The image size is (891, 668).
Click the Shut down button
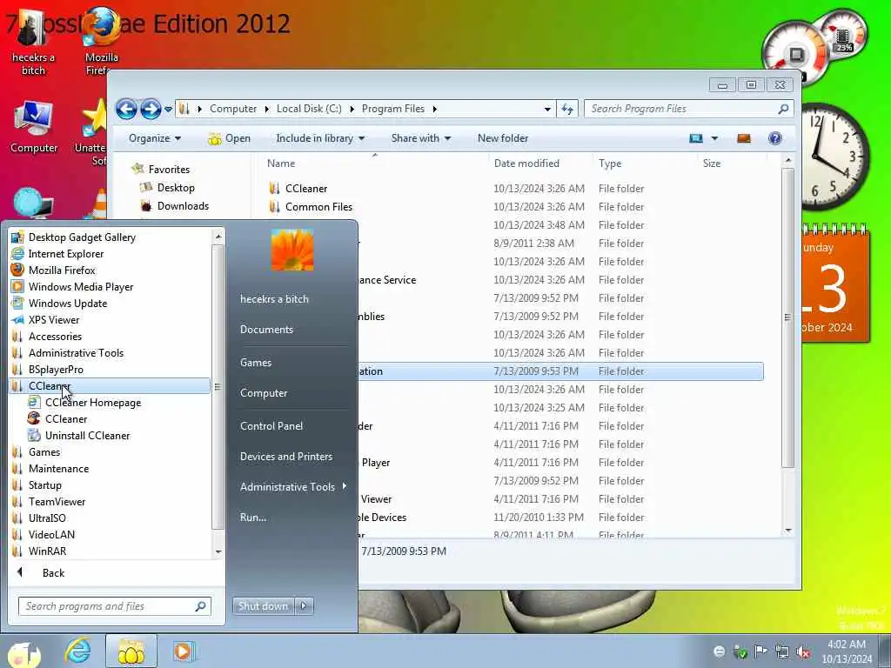point(263,606)
